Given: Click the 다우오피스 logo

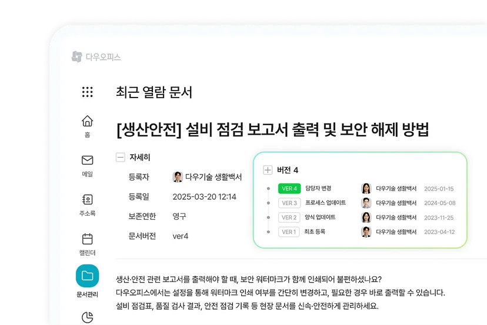Looking at the screenshot, I should (96, 57).
